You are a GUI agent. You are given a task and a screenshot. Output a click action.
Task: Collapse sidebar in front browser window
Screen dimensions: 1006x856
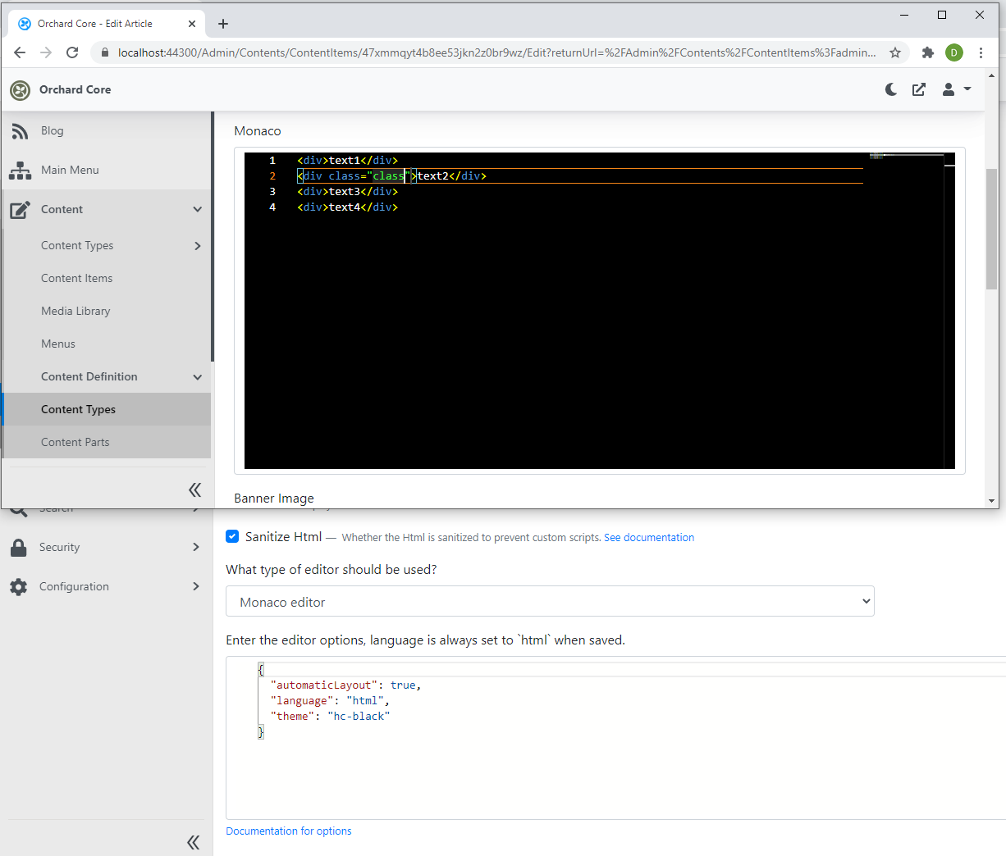coord(194,489)
